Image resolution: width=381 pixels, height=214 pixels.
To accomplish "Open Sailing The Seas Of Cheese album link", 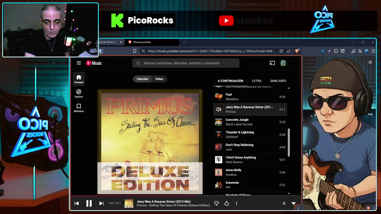I will click(179, 205).
